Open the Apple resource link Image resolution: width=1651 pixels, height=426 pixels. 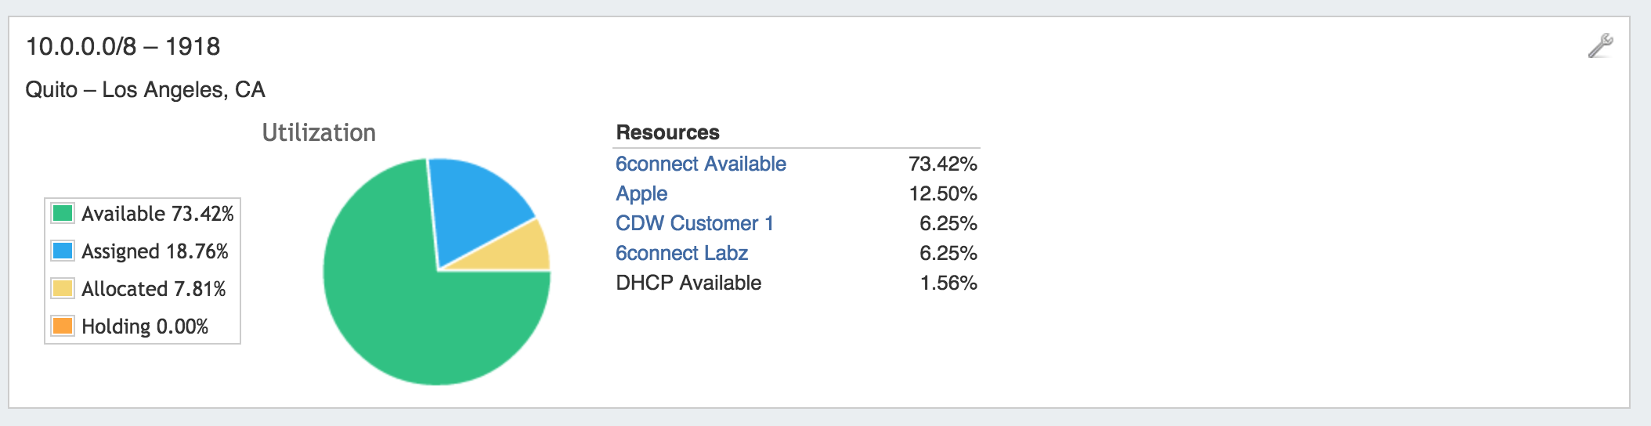pos(641,193)
